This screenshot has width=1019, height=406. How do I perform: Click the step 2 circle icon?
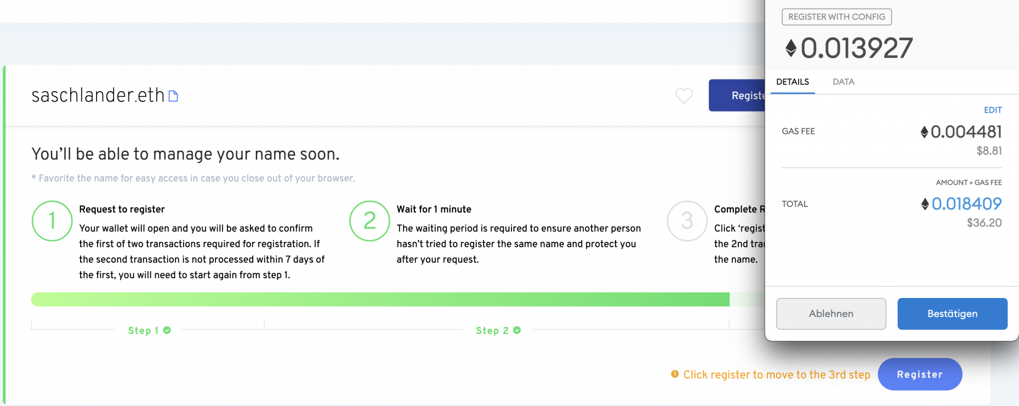pyautogui.click(x=369, y=221)
